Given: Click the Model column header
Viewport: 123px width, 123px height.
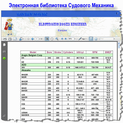Looking at the screenshot, I should tap(33, 52).
